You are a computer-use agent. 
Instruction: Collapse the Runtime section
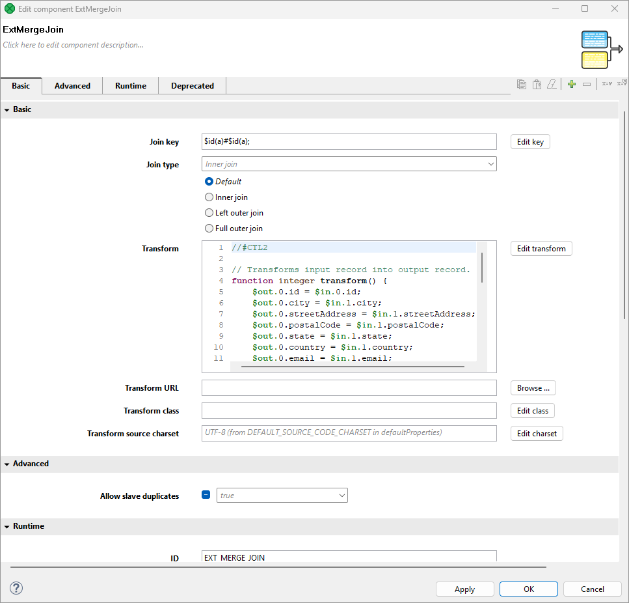(x=7, y=526)
